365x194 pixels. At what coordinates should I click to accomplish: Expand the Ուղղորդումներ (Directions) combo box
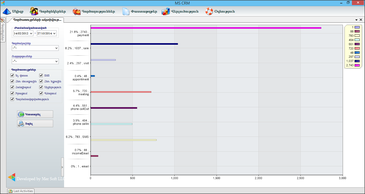(x=56, y=61)
